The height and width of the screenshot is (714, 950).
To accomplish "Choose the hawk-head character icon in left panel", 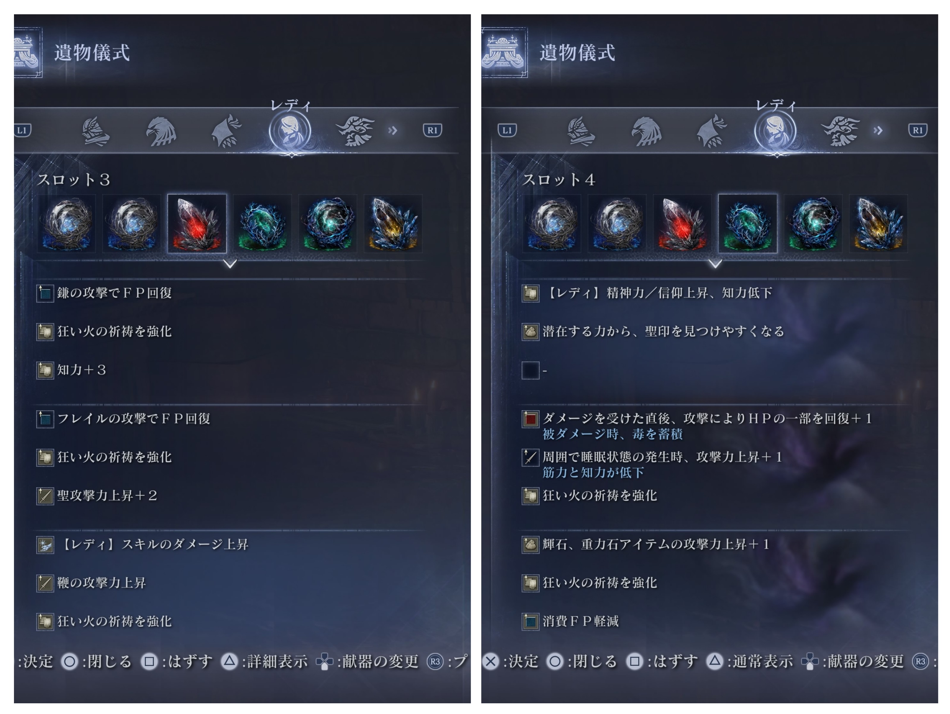I will 161,131.
